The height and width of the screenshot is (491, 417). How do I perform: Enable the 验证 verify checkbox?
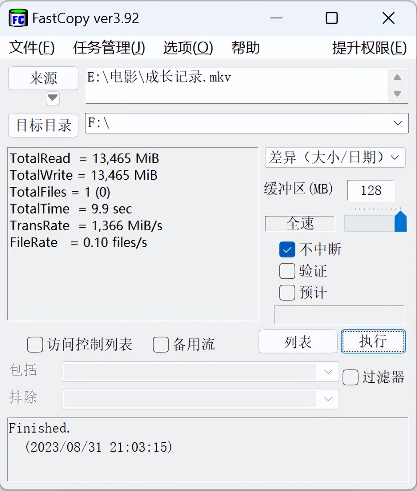[287, 271]
